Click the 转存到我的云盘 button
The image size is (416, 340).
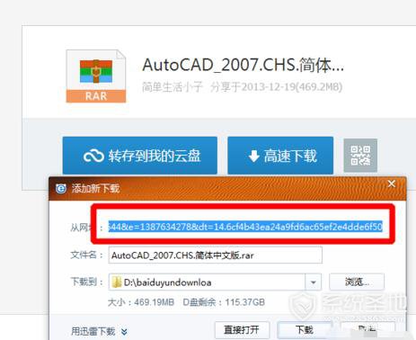[x=140, y=156]
